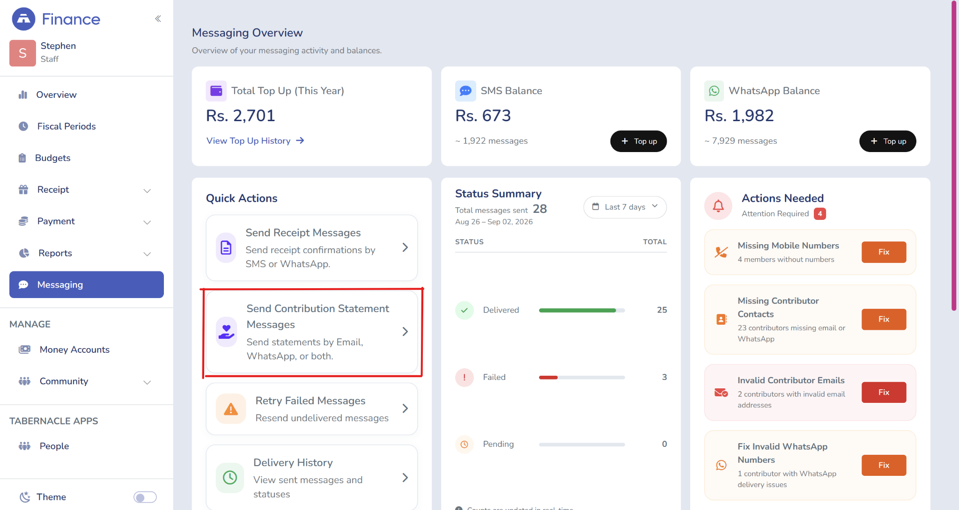Top up the SMS Balance
The image size is (959, 510).
tap(638, 141)
